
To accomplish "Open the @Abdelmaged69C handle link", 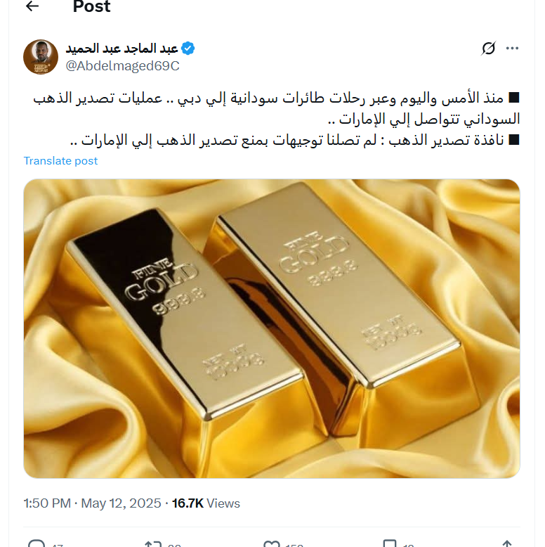I will [x=123, y=65].
